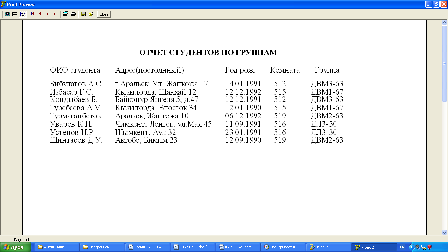Click the student name Туребаева А.М.
This screenshot has width=448, height=252.
pyautogui.click(x=76, y=108)
